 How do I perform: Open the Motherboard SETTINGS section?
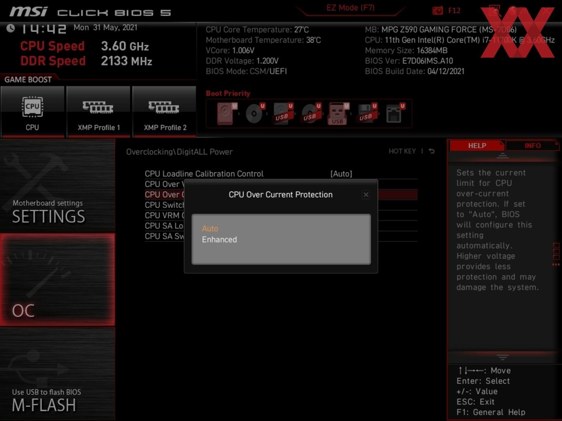click(57, 186)
